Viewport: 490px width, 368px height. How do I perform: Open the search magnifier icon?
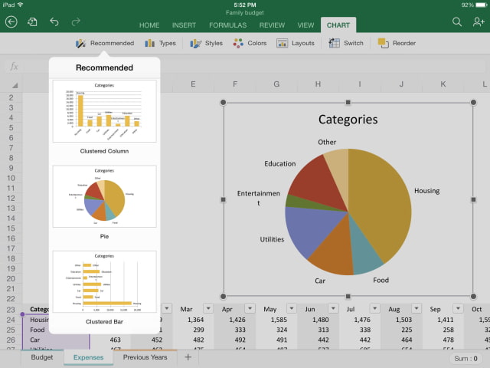457,22
